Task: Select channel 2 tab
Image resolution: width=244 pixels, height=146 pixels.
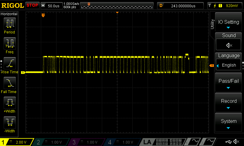Action: click(x=51, y=142)
